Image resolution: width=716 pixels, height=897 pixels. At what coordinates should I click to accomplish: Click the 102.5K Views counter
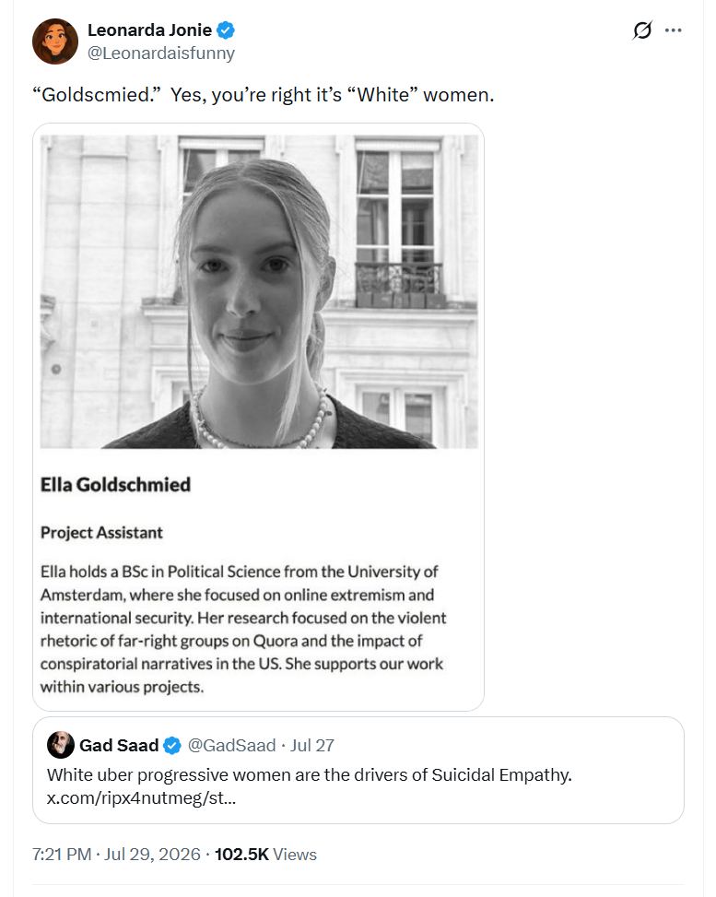(265, 854)
